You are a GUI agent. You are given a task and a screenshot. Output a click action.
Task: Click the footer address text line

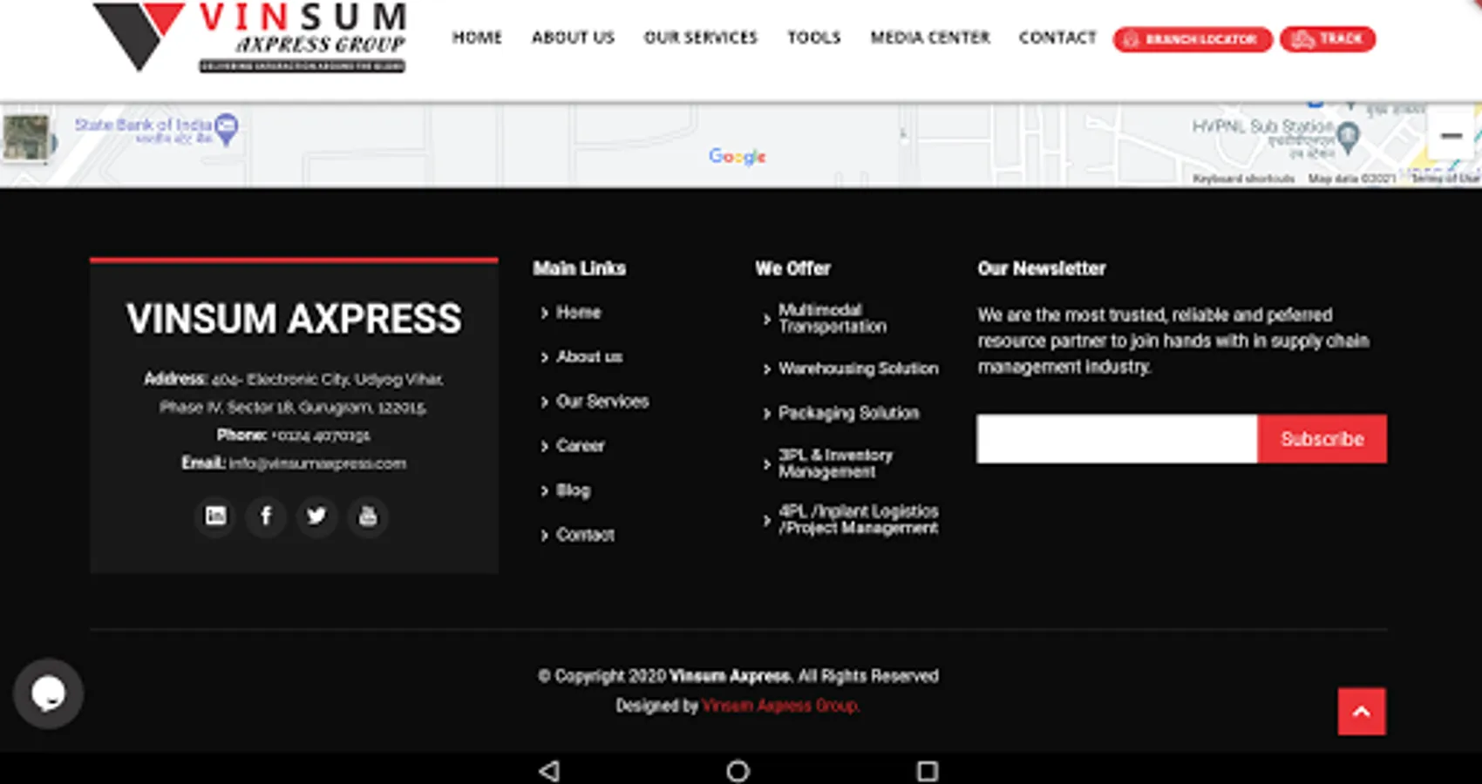coord(294,393)
